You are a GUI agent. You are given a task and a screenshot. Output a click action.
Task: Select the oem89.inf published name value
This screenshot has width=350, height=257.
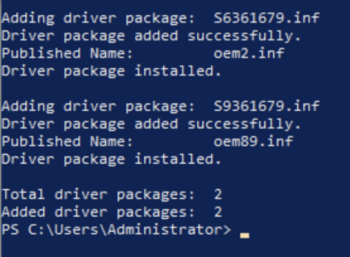pos(253,141)
